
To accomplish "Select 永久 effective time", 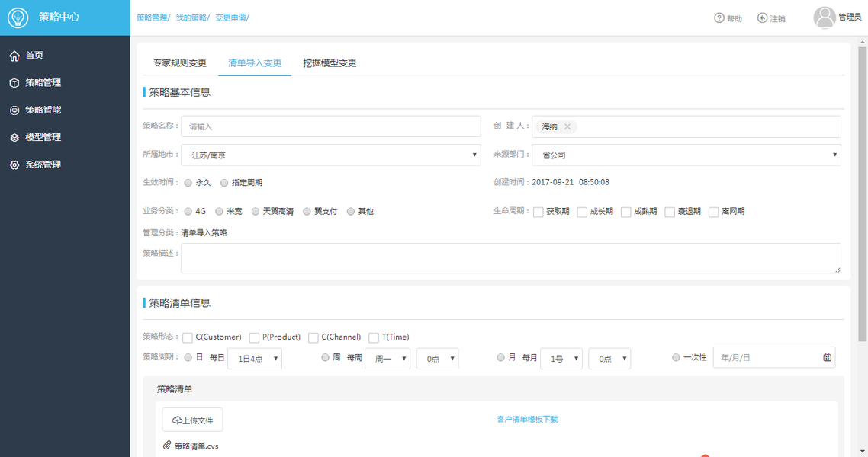I will click(188, 183).
